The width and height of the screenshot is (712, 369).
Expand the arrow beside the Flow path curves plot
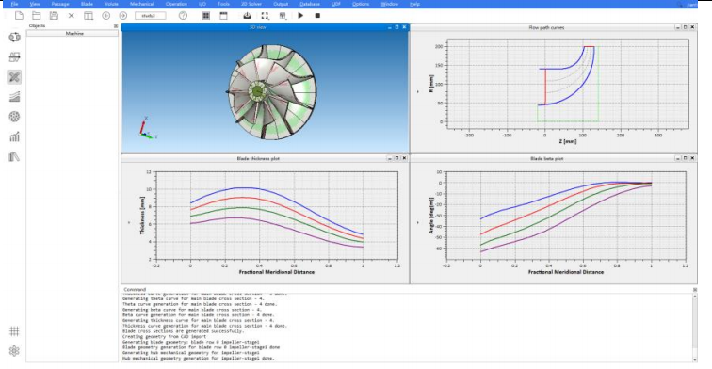click(418, 91)
